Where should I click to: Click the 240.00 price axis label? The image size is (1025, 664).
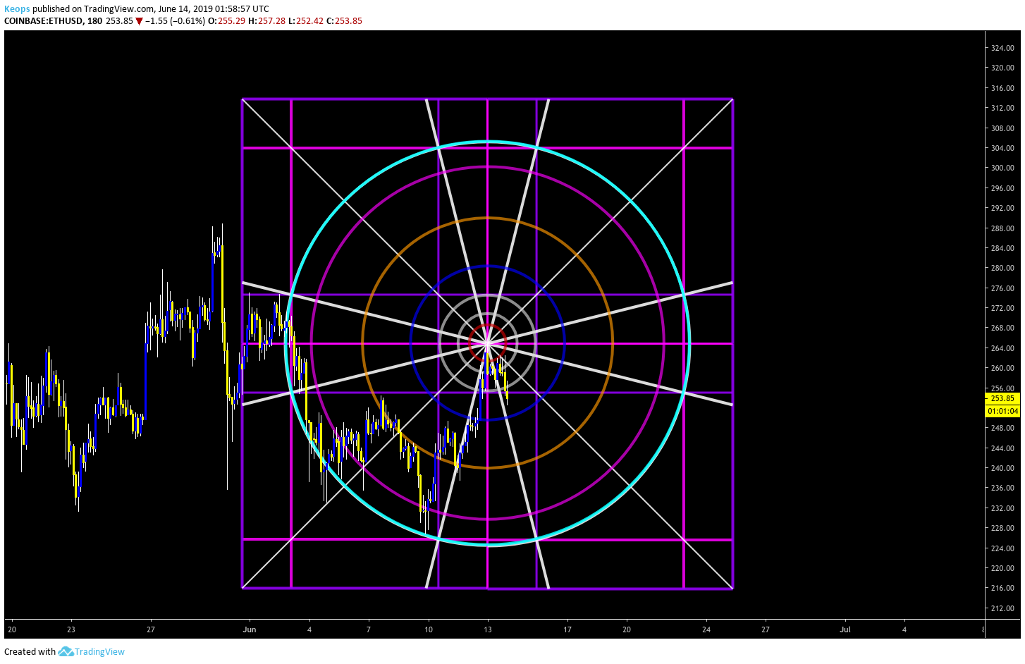(x=1002, y=468)
